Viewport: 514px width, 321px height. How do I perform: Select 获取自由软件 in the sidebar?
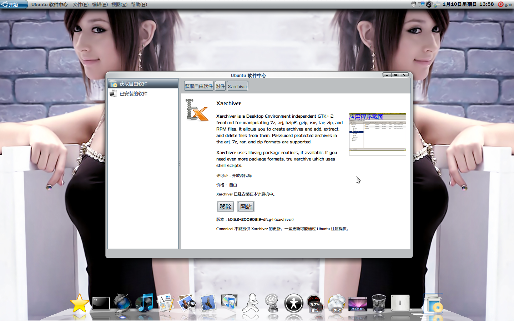pos(143,84)
